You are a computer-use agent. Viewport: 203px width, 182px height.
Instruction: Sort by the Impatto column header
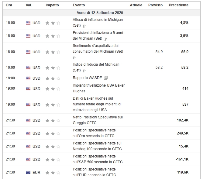[x=52, y=5]
